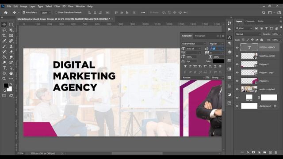
Task: Click the leading value input field
Action: tap(215, 49)
